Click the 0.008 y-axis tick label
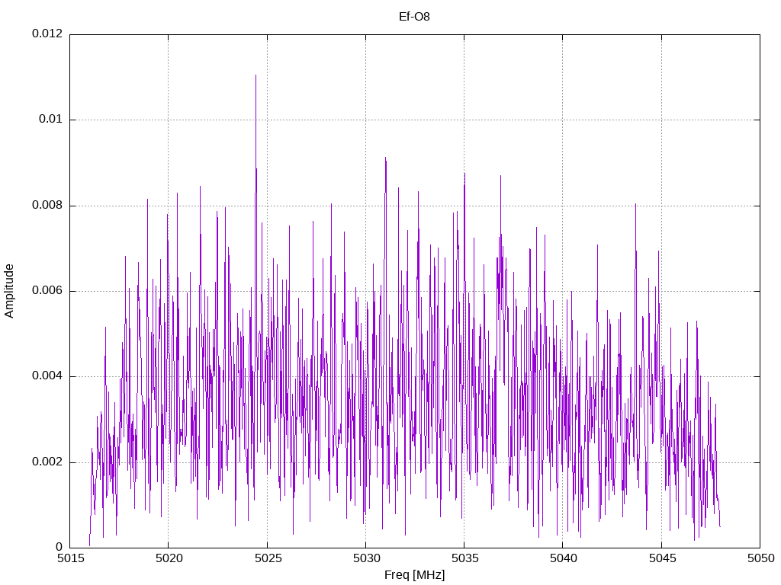The height and width of the screenshot is (585, 781). coord(47,206)
